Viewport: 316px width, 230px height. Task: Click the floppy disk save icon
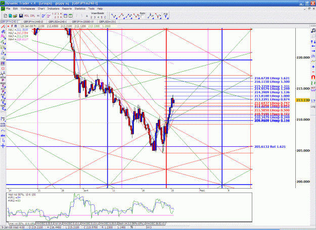point(21,16)
